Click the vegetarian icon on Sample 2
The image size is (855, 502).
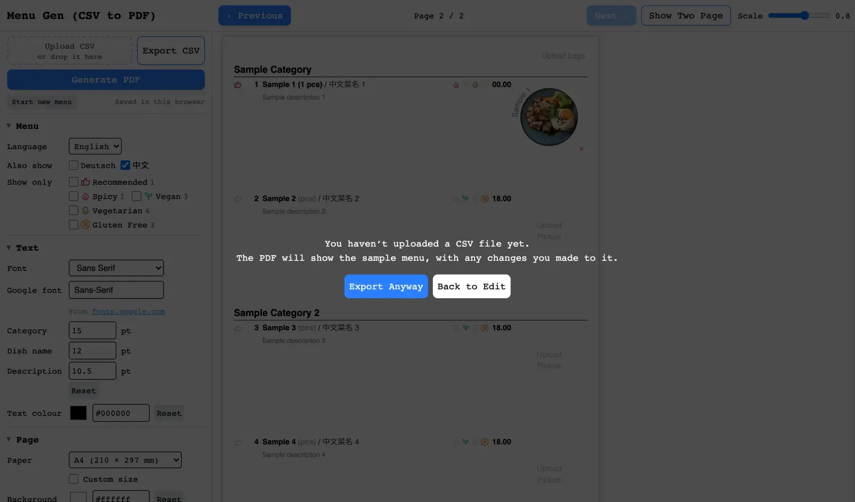tap(475, 199)
